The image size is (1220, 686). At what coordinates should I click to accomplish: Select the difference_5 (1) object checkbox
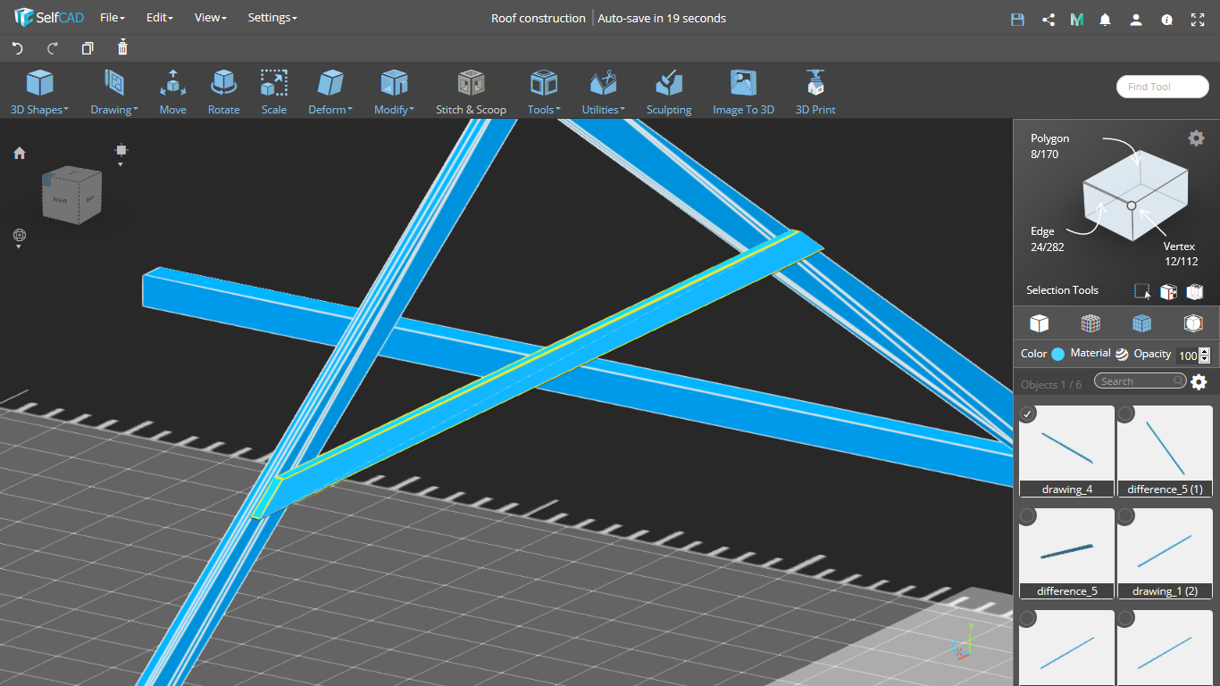click(1126, 414)
